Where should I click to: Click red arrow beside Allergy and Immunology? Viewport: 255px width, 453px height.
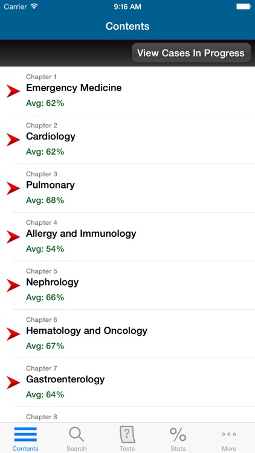coord(13,237)
